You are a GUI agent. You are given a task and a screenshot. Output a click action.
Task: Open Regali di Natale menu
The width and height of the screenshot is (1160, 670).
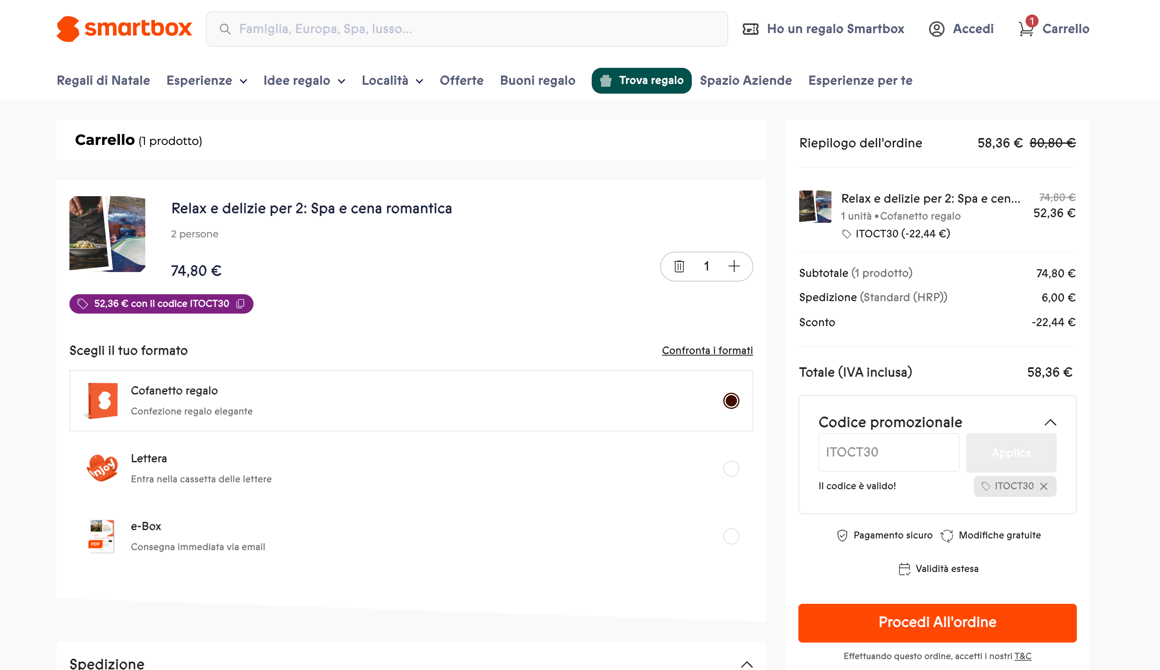click(103, 81)
